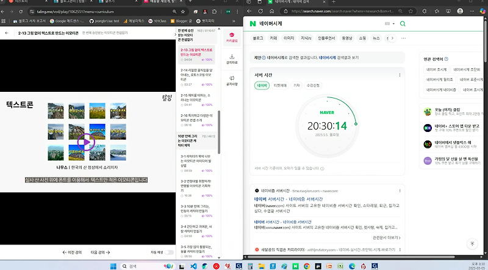Open Chrome apps grid in bookmarks bar
Screen dimensions: 488x270
click(x=4, y=21)
